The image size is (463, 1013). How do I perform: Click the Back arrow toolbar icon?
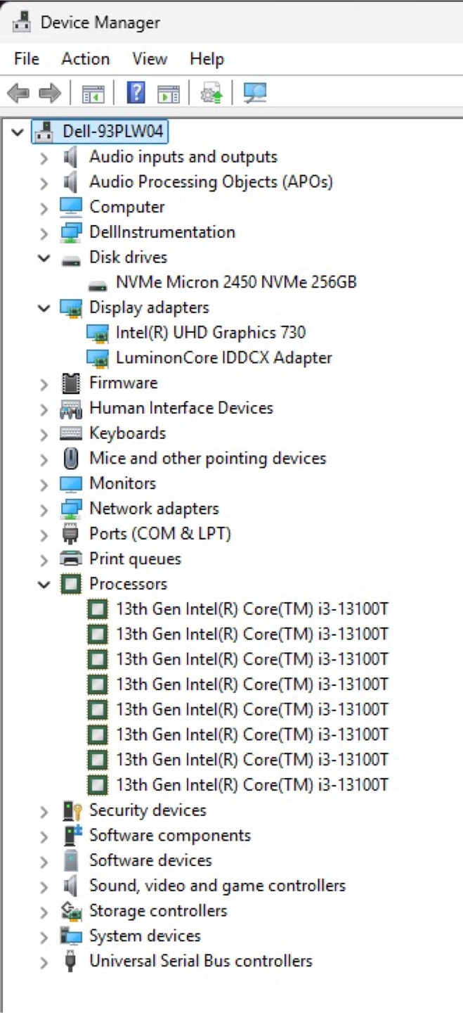coord(18,93)
